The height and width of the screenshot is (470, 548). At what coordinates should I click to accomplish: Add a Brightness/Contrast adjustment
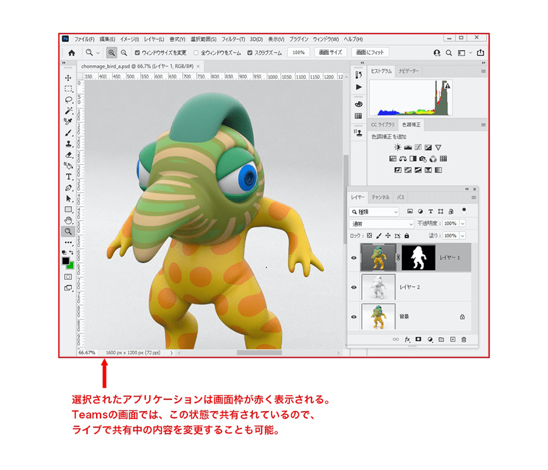click(398, 148)
